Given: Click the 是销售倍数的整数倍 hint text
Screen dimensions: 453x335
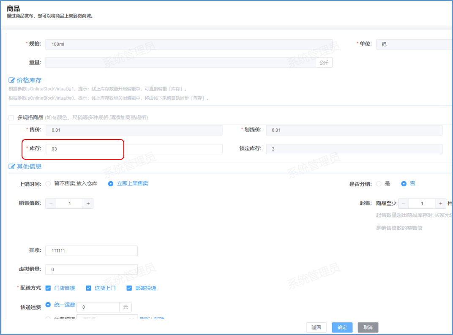Looking at the screenshot, I should coord(399,228).
